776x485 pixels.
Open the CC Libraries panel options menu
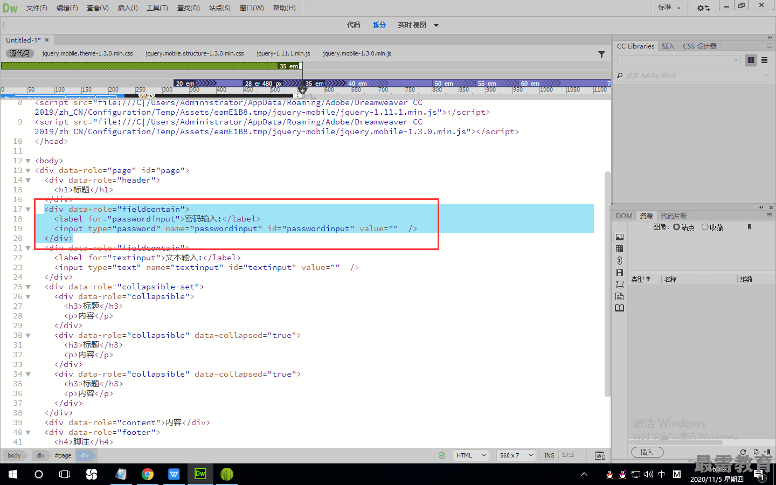(x=769, y=46)
